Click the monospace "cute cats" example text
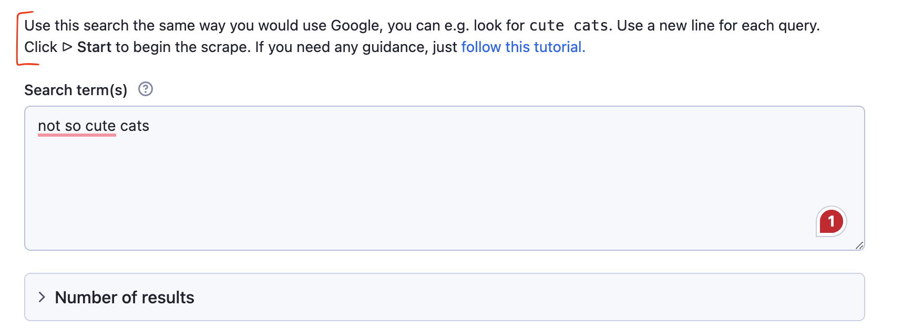903x328 pixels. [569, 26]
